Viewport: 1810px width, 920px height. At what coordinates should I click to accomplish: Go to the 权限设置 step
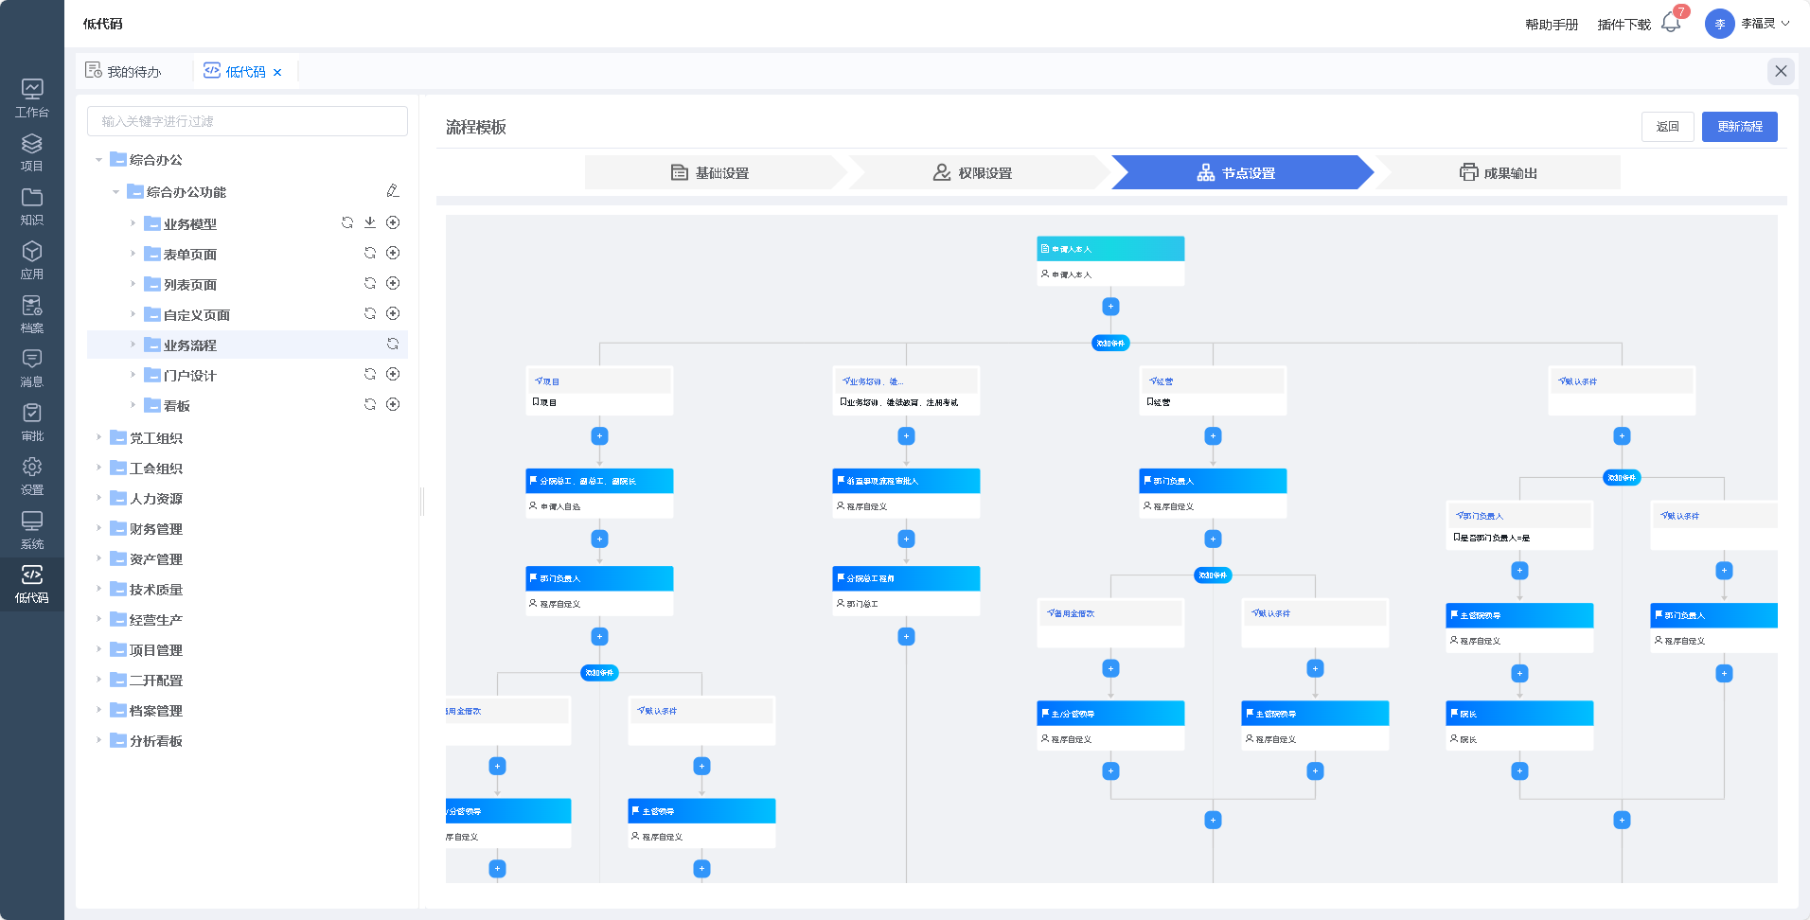pyautogui.click(x=973, y=173)
